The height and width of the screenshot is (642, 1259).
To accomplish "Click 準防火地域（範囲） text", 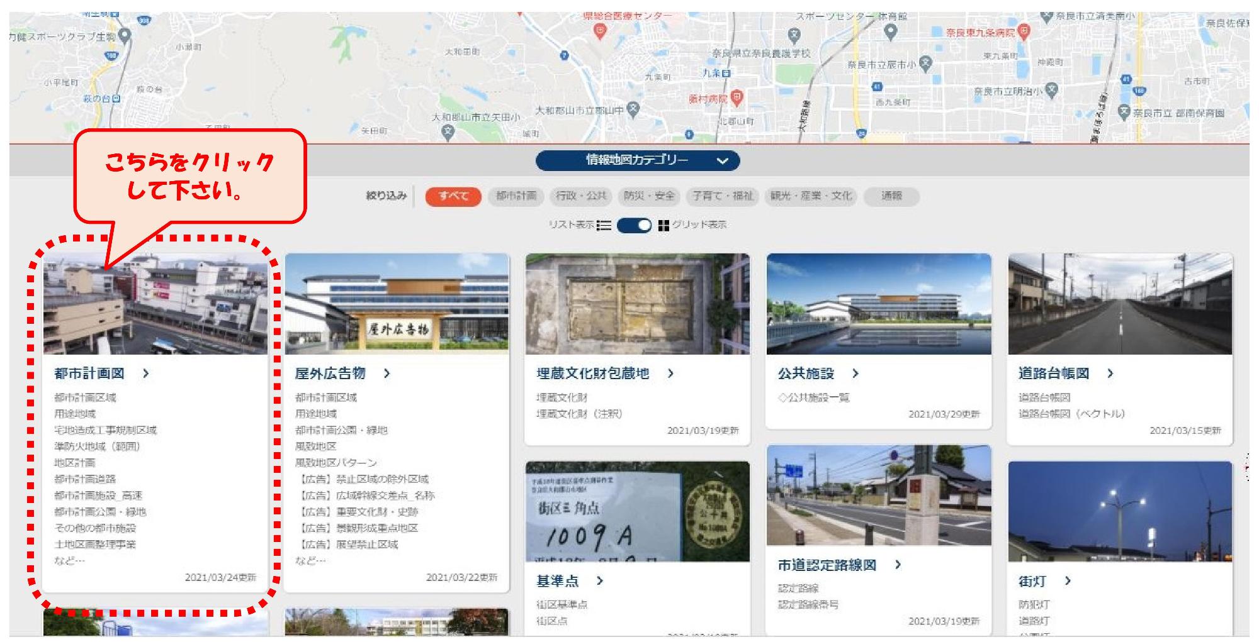I will (98, 446).
